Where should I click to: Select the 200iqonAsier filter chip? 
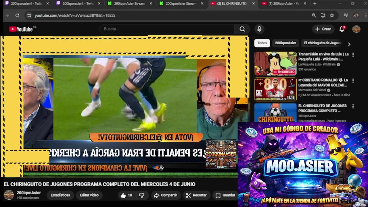[x=285, y=43]
